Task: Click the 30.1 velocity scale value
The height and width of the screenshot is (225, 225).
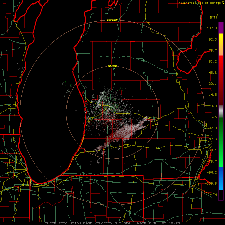Action: click(x=213, y=84)
